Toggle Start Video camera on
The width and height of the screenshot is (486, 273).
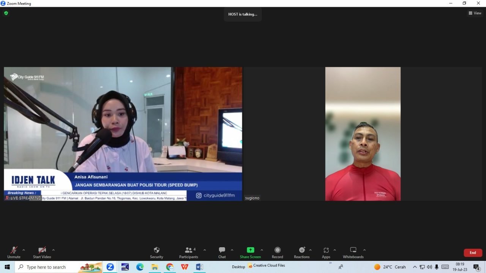42,253
